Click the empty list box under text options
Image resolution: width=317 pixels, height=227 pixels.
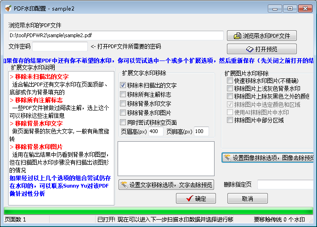[166, 159]
